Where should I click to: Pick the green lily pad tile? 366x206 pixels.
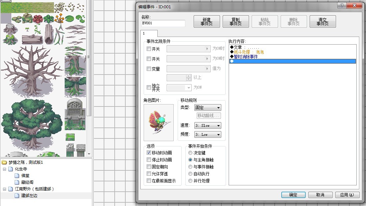coord(70,19)
